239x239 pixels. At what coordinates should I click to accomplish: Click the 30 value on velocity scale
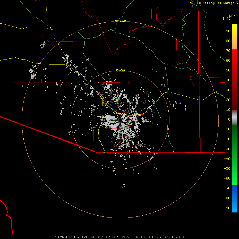[x=228, y=90]
